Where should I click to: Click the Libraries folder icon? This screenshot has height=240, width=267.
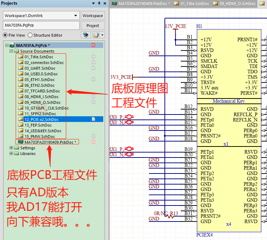click(x=16, y=153)
